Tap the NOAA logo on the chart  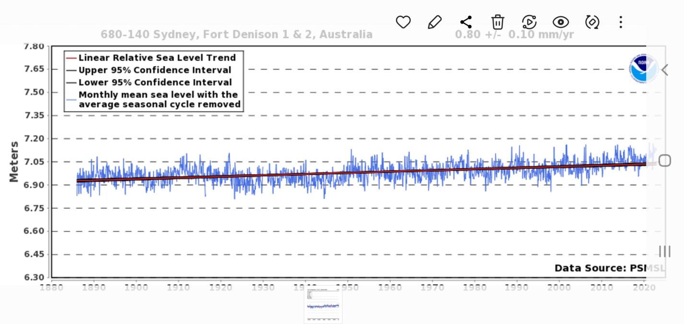pyautogui.click(x=643, y=69)
